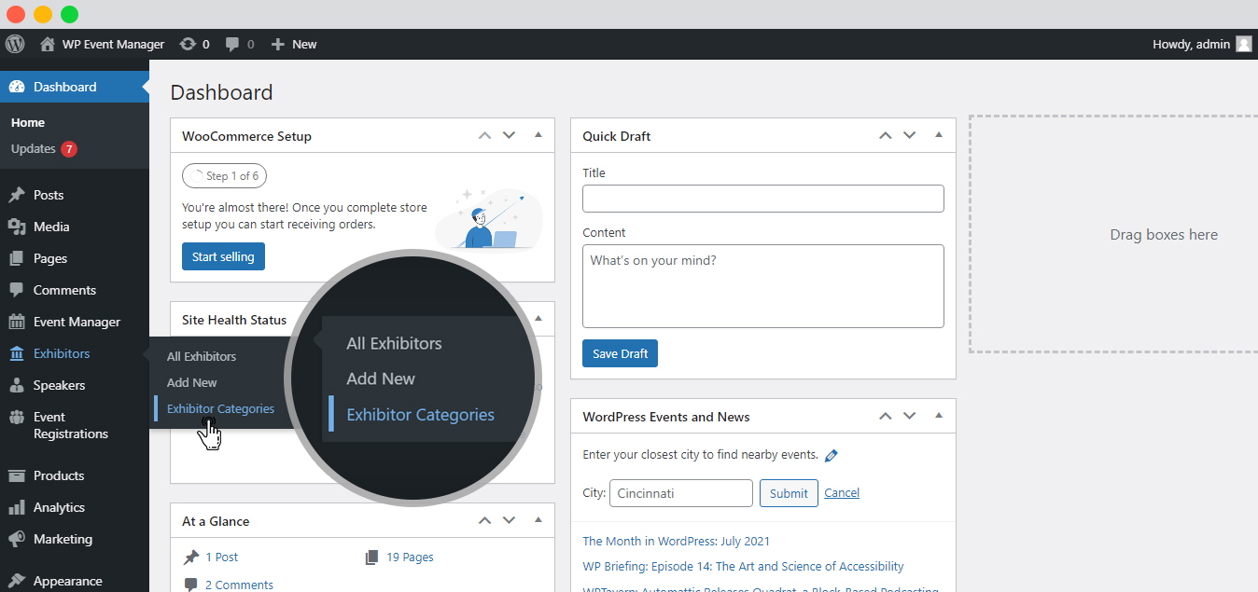Click the Comments bubble icon in sidebar
Screen dimensions: 1258x592
coord(17,290)
